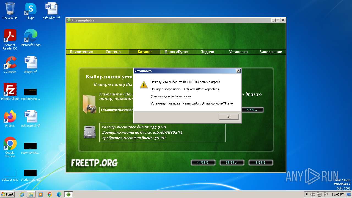352x198 pixels.
Task: Open the Microsoft Edge desktop shortcut
Action: click(x=31, y=38)
